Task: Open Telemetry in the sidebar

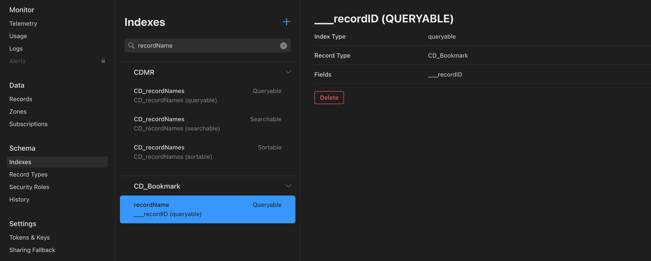Action: tap(23, 24)
